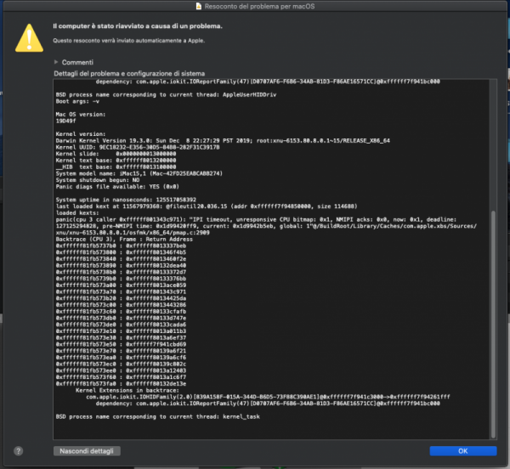Screen dimensions: 510x469
Task: Click the 'last loaded kext' line
Action: [207, 206]
